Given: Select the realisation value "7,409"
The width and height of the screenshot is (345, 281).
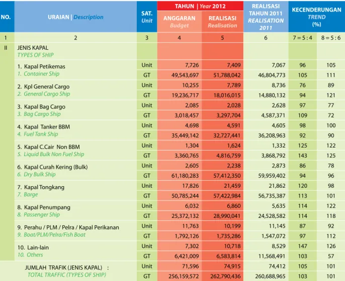Looking at the screenshot, I should (234, 65).
